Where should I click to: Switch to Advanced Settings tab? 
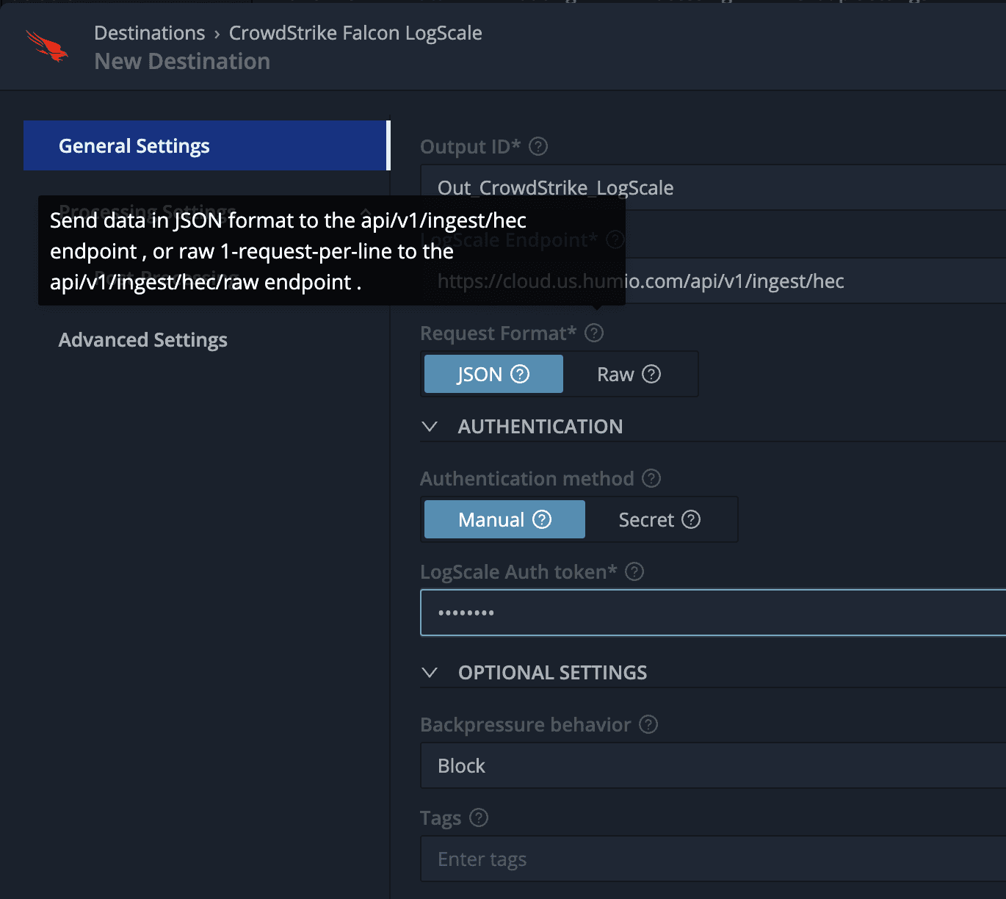(x=143, y=340)
